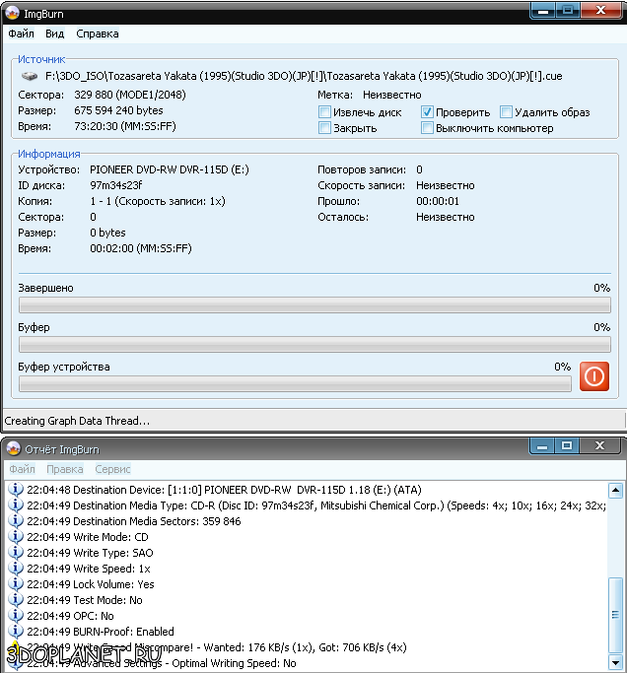Click the red stop burn button
This screenshot has height=673, width=627.
[593, 376]
